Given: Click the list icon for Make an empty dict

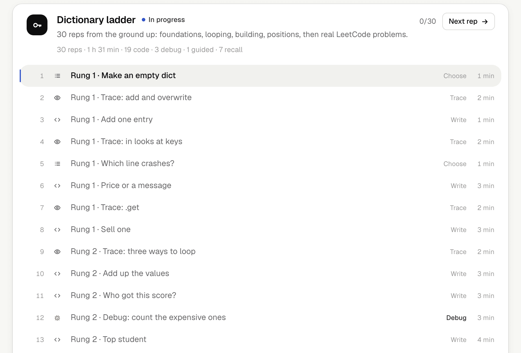Looking at the screenshot, I should (58, 76).
